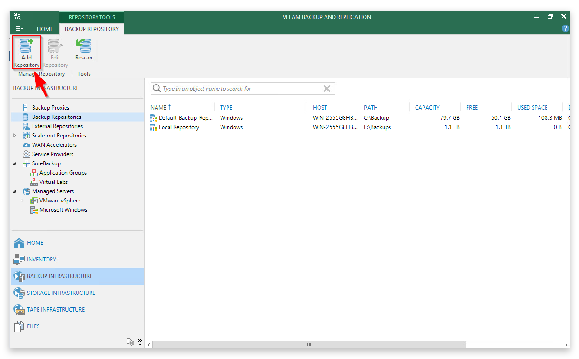
Task: Open the STORAGE INFRASTRUCTURE navigation view
Action: click(77, 293)
